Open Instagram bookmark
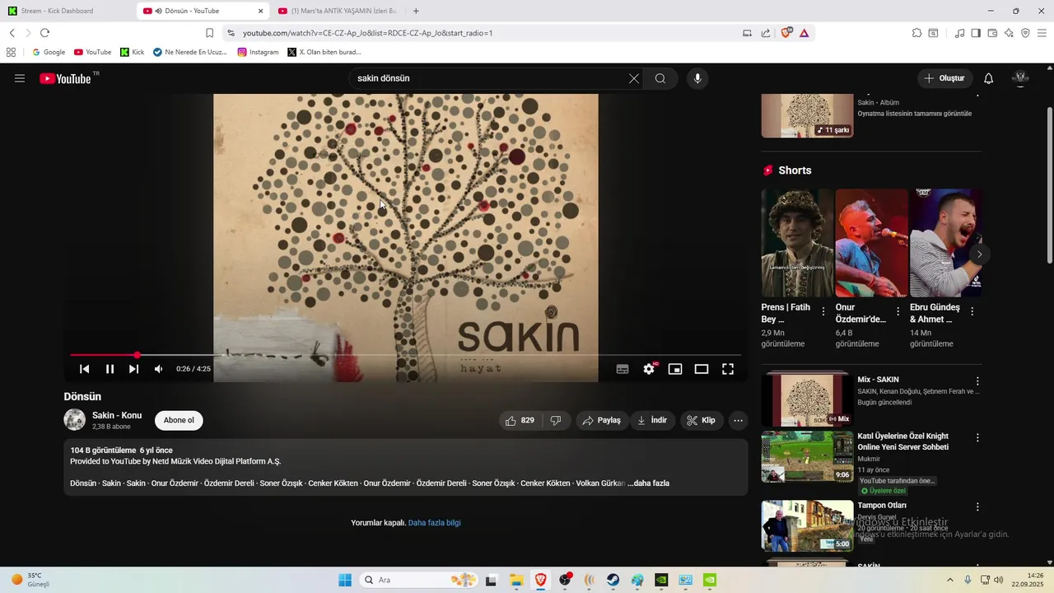Image resolution: width=1054 pixels, height=593 pixels. [258, 52]
